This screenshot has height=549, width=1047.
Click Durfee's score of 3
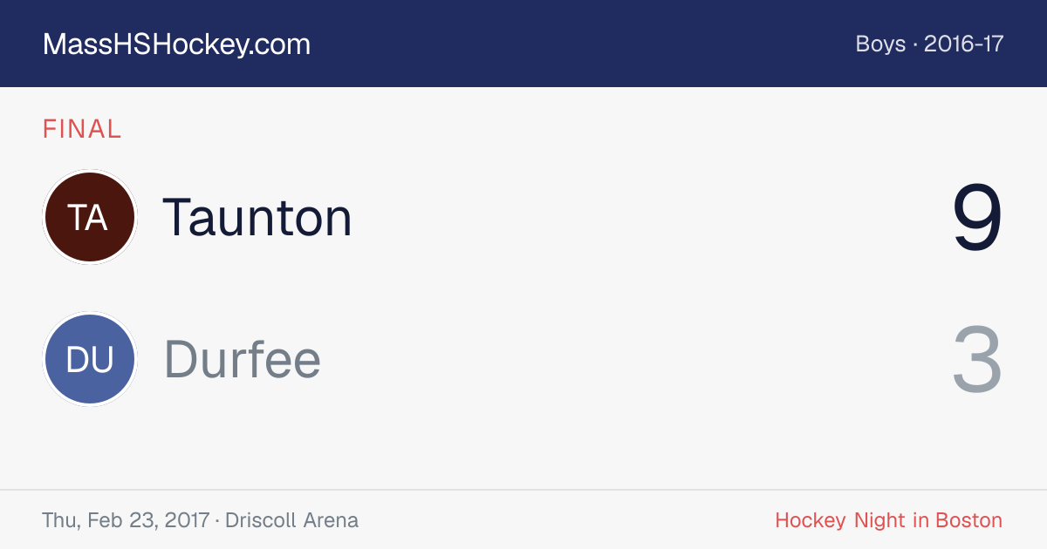click(x=977, y=361)
